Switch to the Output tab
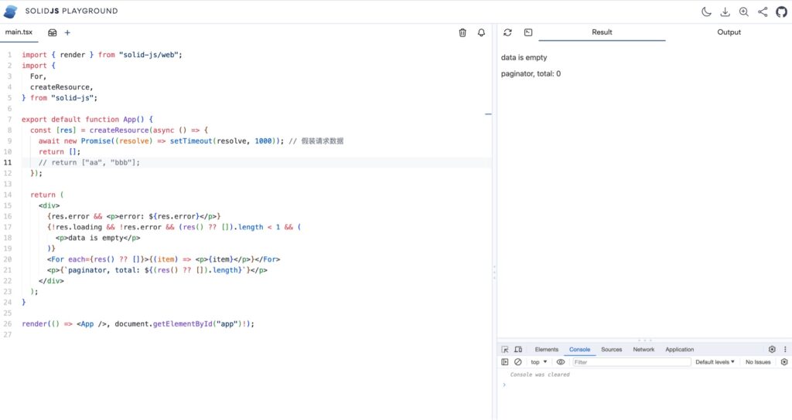792x420 pixels. tap(729, 32)
